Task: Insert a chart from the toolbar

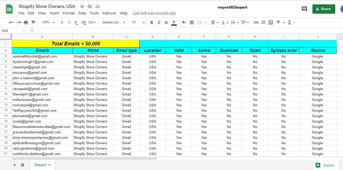Action: pyautogui.click(x=270, y=22)
